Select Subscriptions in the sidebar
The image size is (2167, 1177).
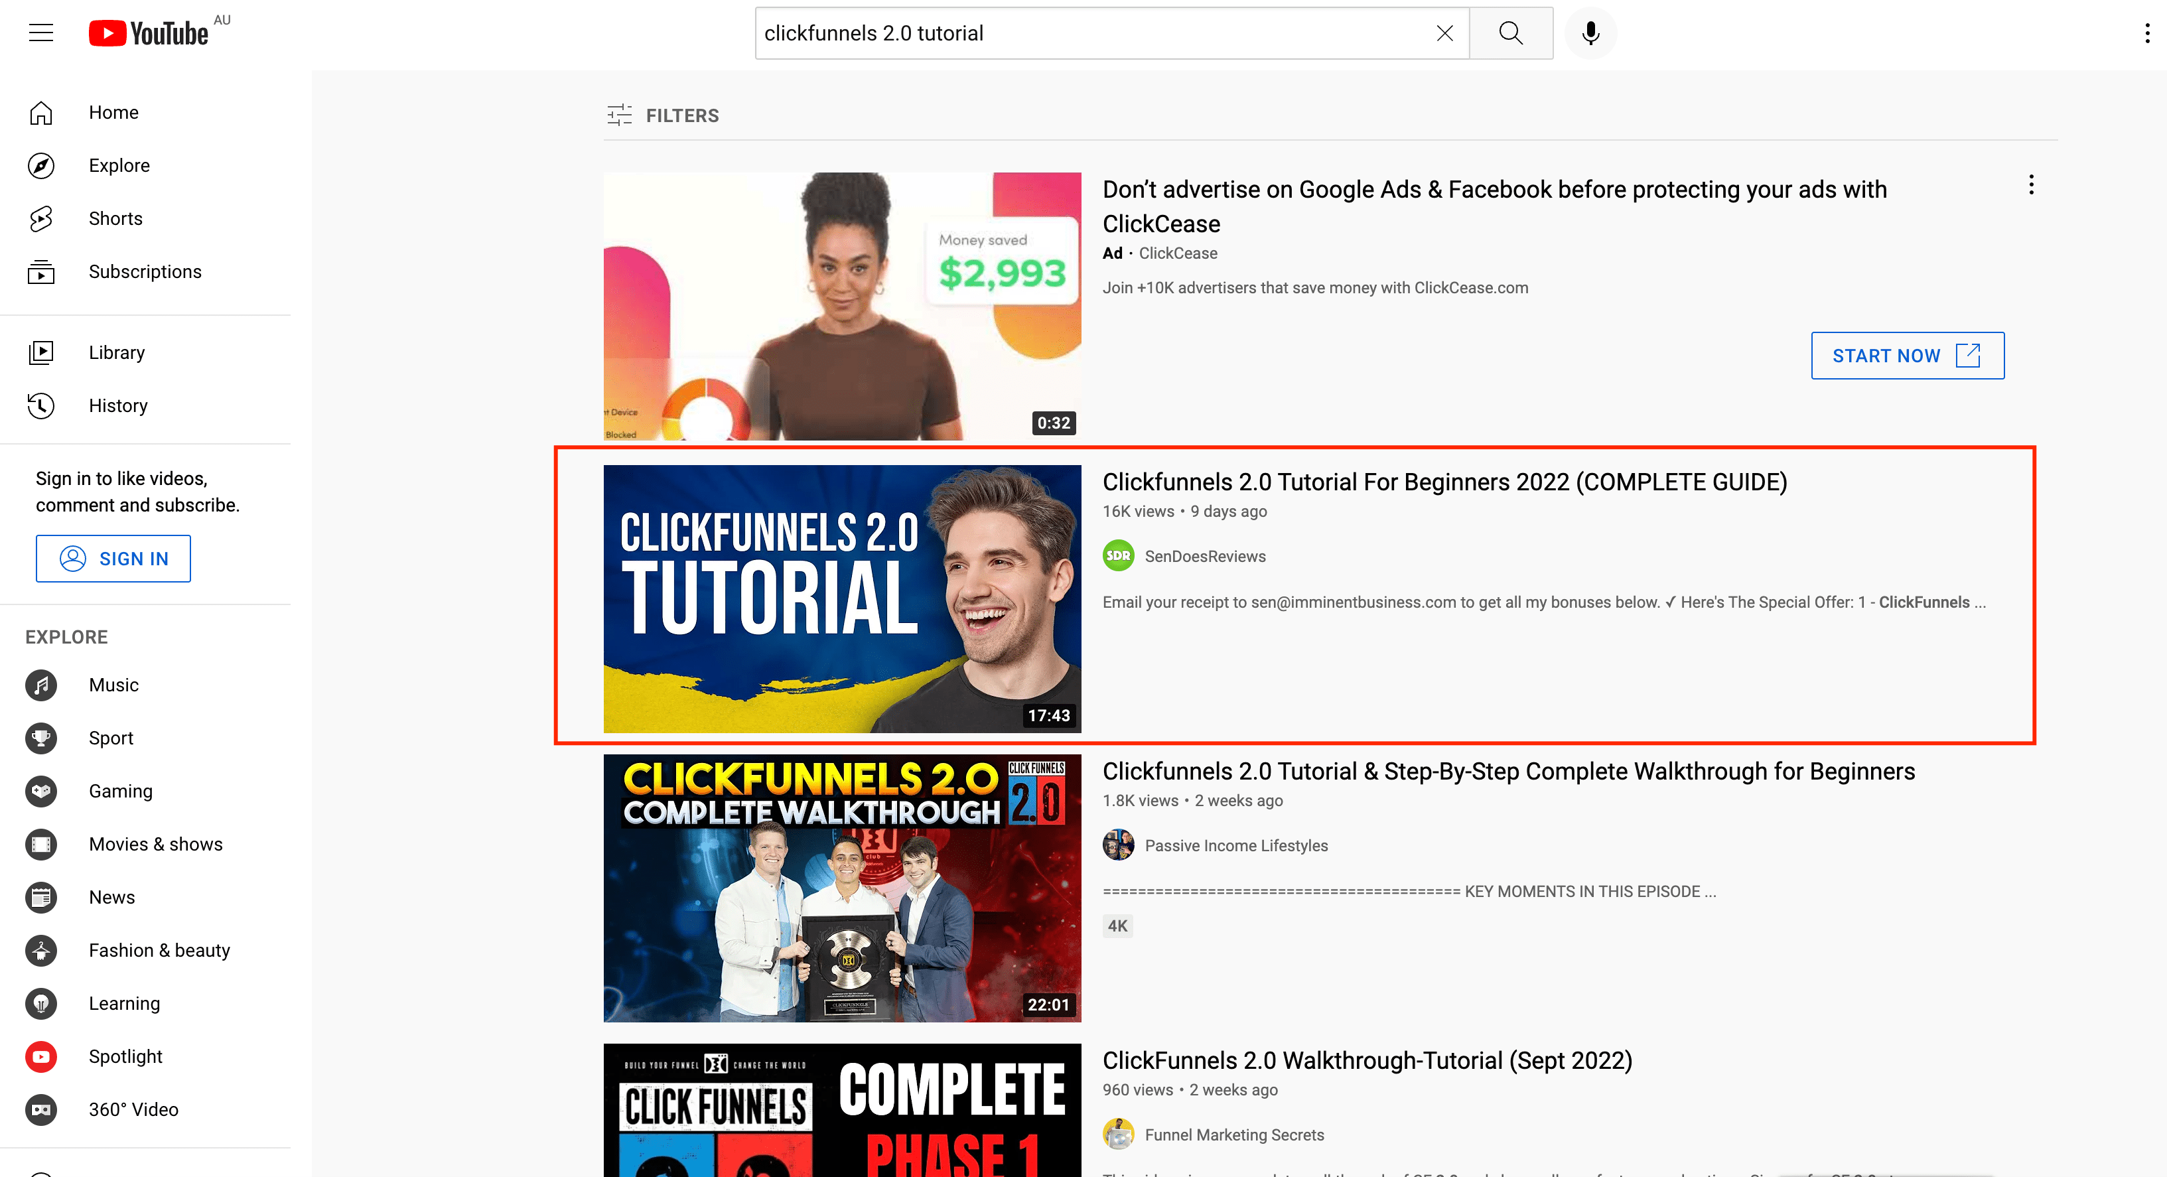click(x=145, y=271)
